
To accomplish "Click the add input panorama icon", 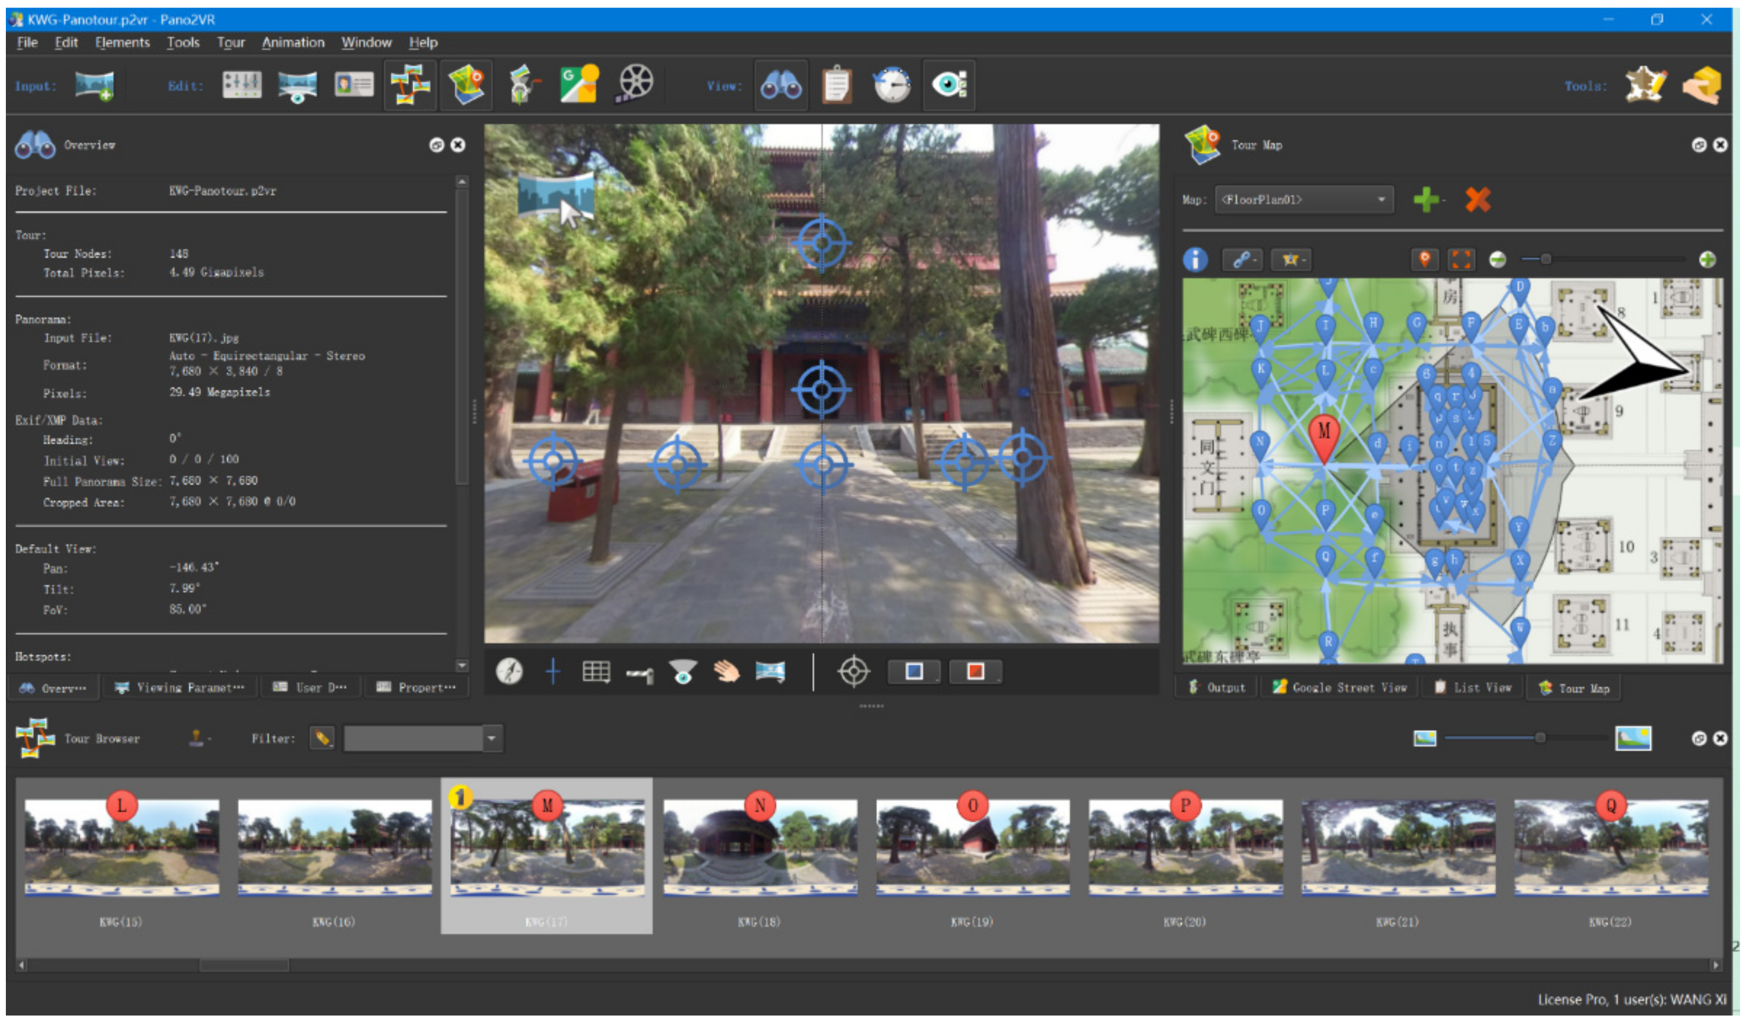I will coord(94,85).
